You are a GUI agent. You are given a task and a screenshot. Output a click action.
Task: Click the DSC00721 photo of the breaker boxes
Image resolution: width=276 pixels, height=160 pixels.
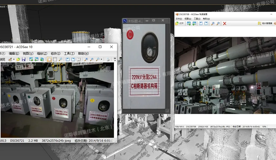(57, 100)
